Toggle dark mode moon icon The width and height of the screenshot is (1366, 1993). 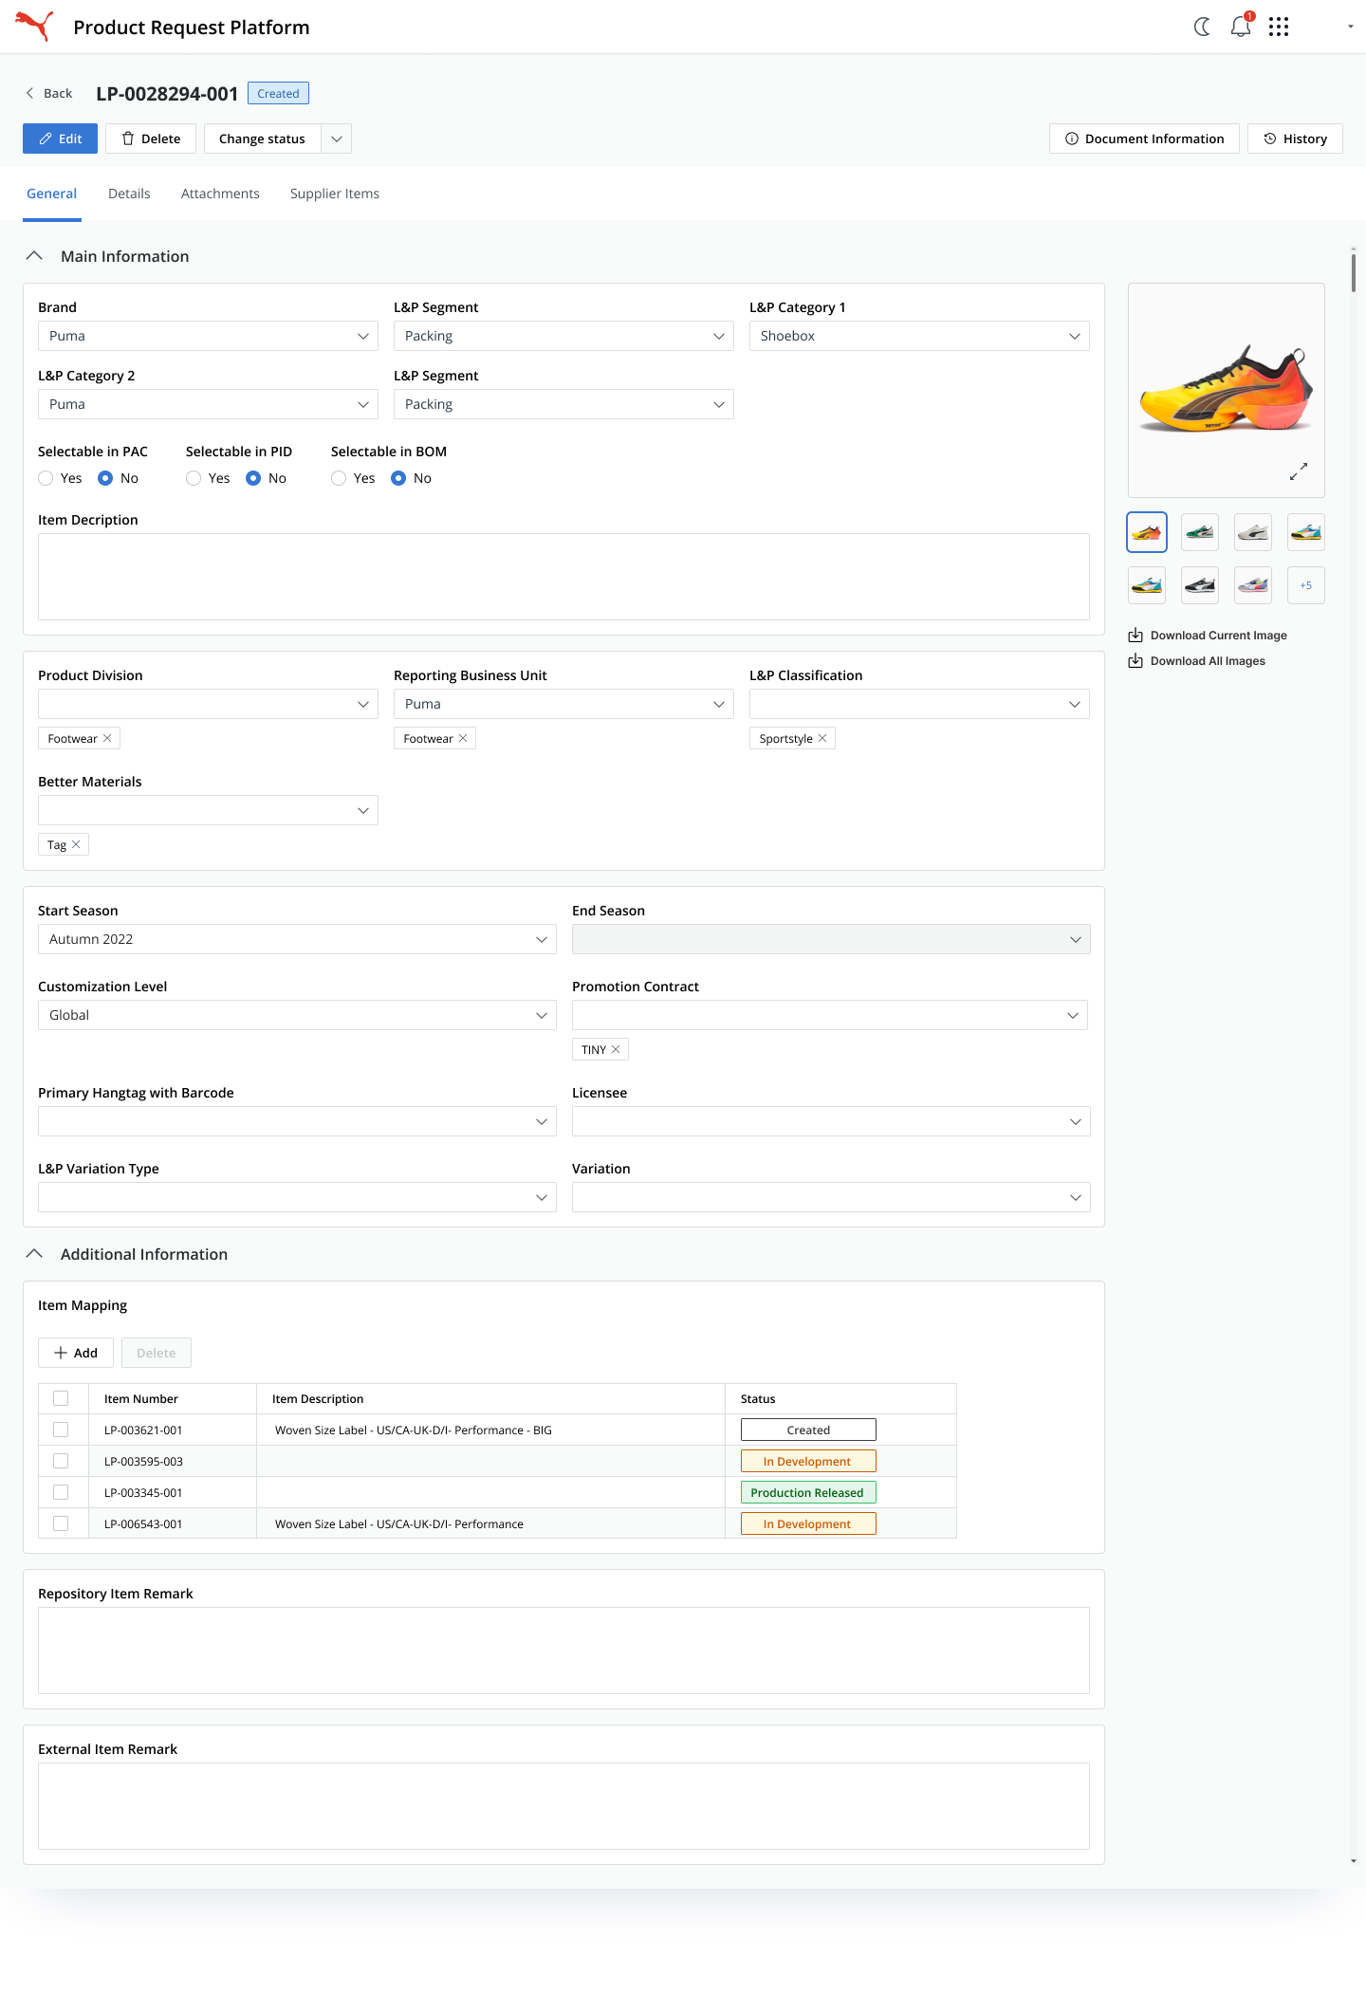coord(1202,27)
